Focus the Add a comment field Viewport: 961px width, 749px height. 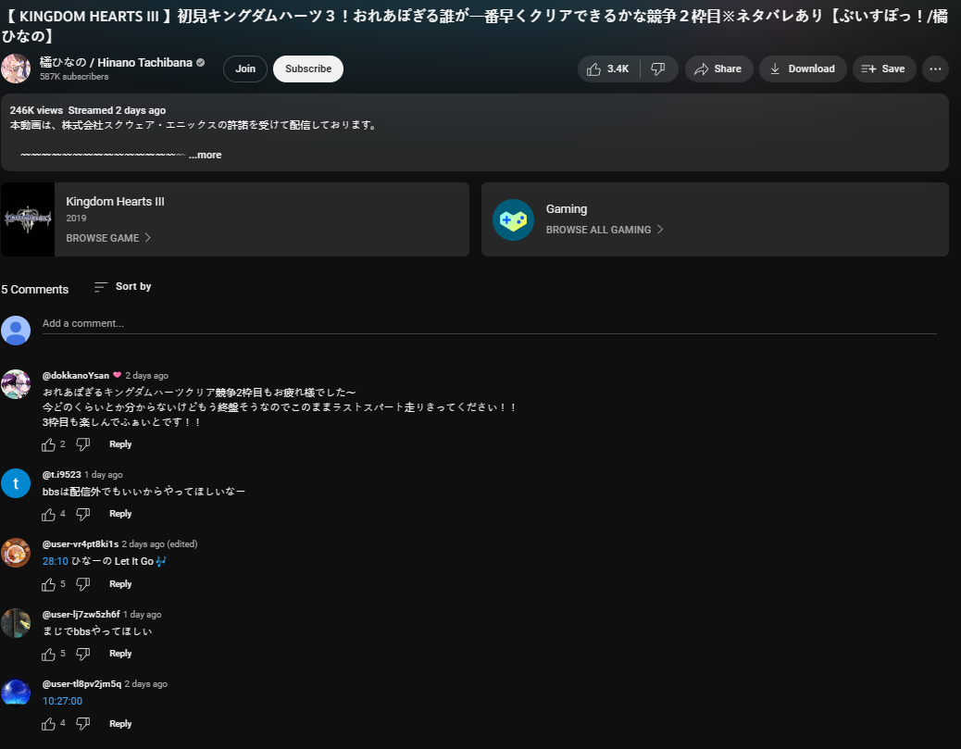[489, 324]
